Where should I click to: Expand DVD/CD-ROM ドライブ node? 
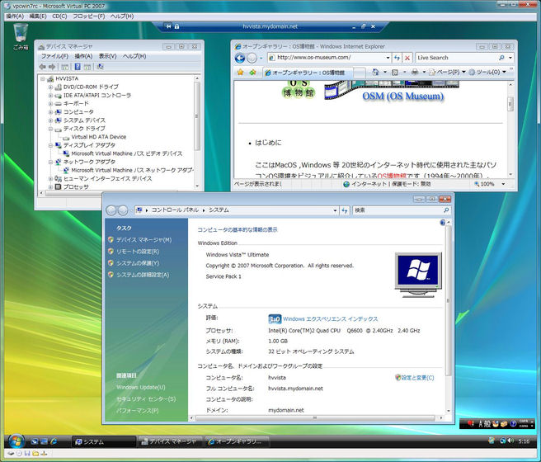51,87
